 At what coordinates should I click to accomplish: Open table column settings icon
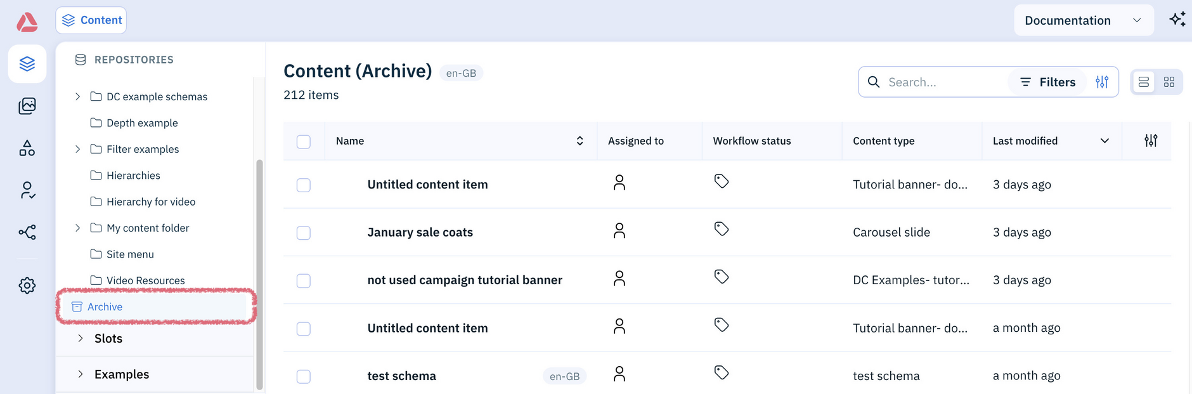click(x=1151, y=141)
